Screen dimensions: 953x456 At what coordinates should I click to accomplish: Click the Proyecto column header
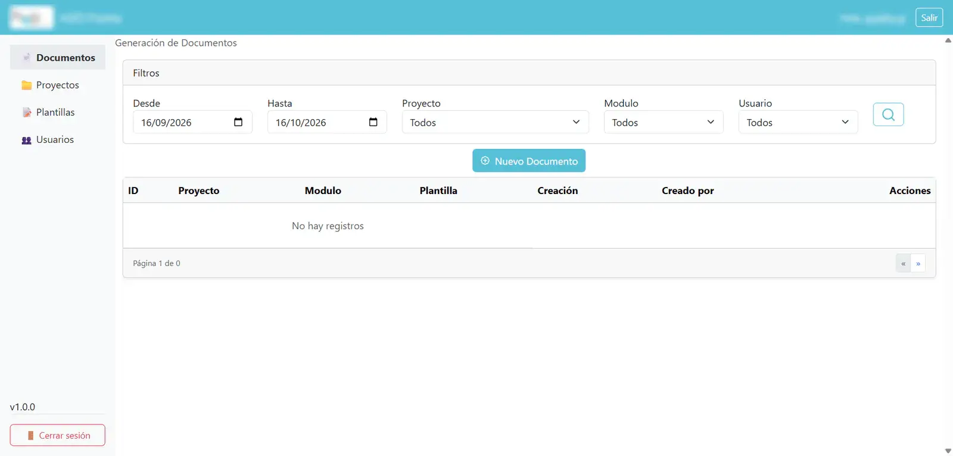[199, 190]
